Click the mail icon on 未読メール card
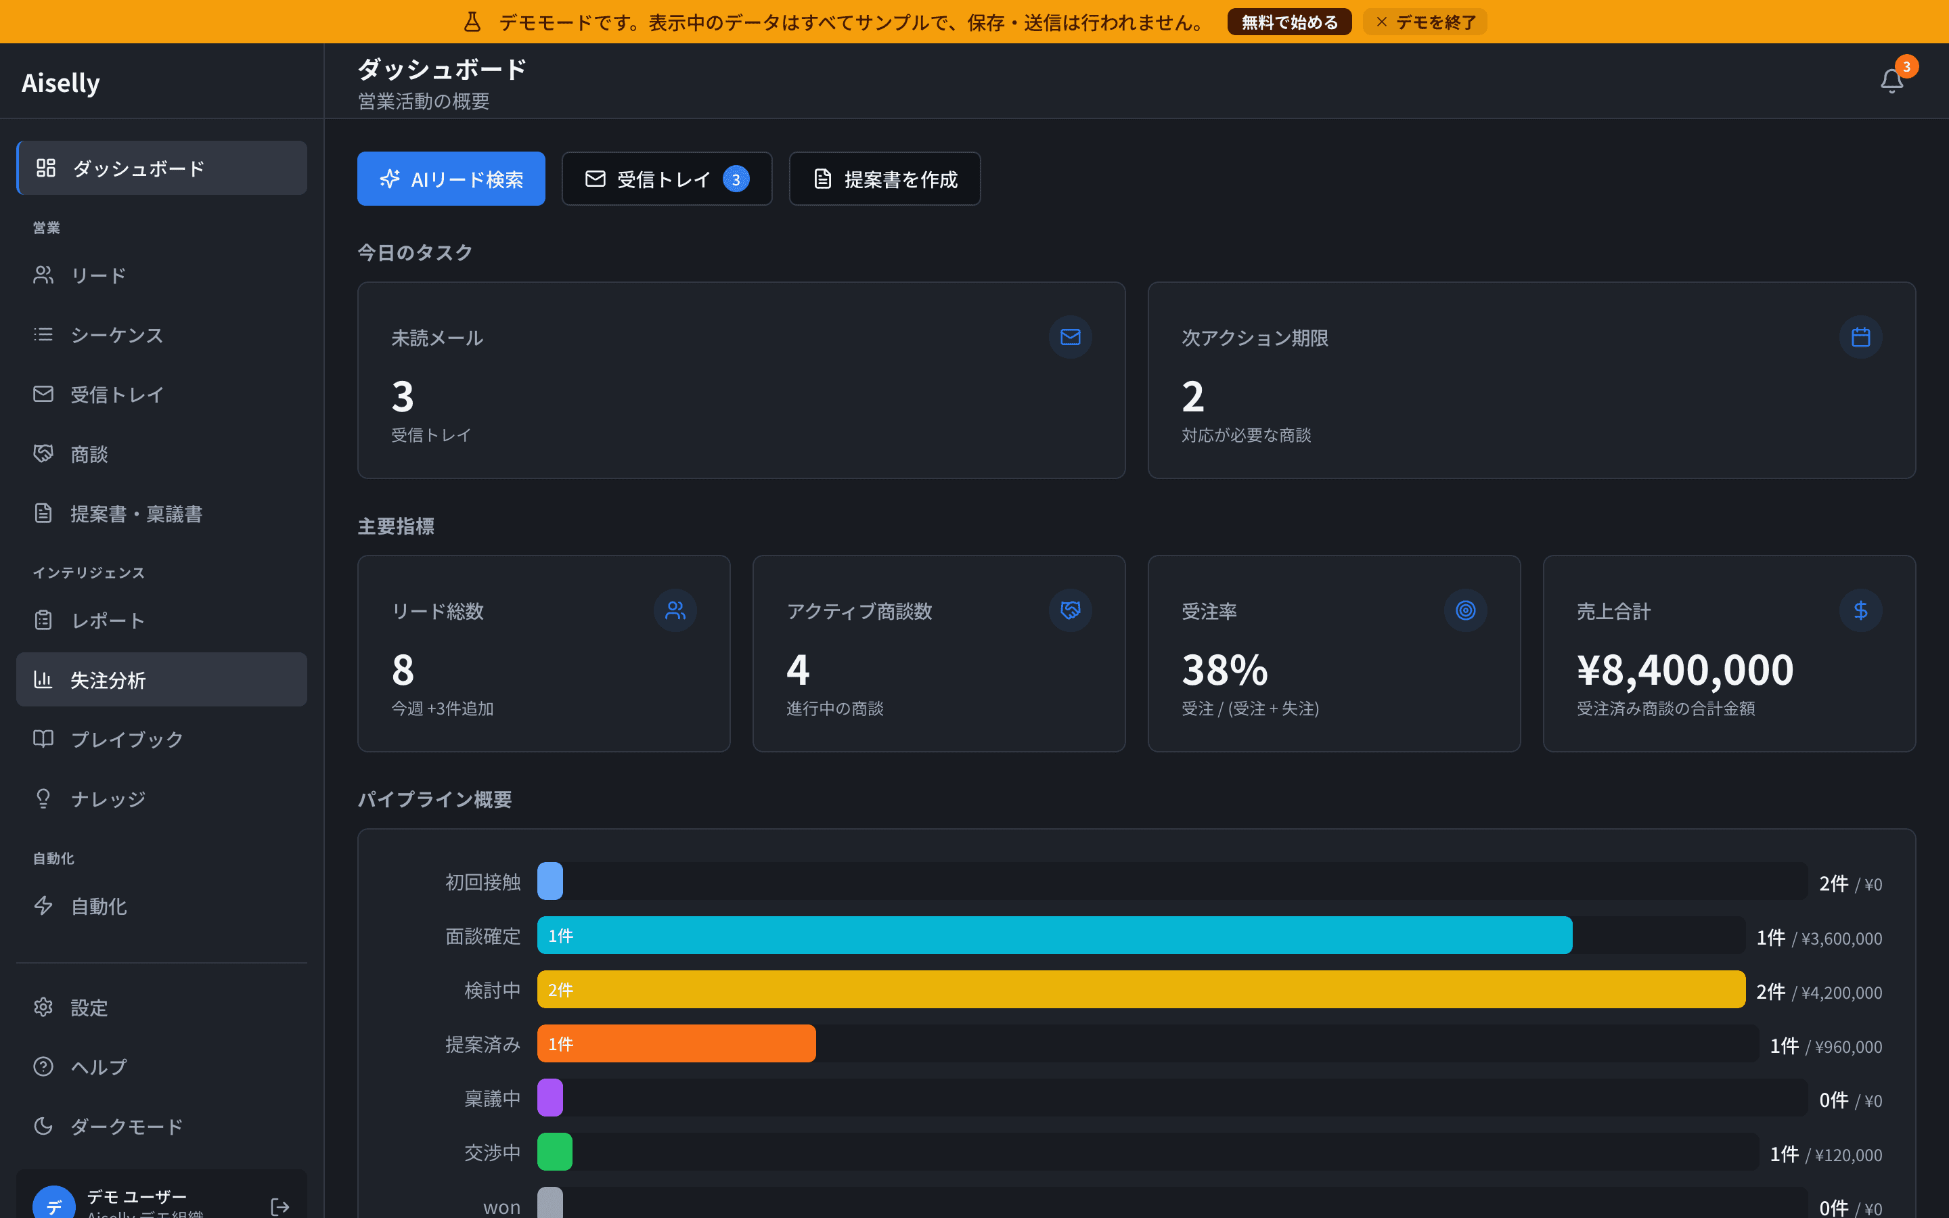Image resolution: width=1949 pixels, height=1218 pixels. [1071, 337]
